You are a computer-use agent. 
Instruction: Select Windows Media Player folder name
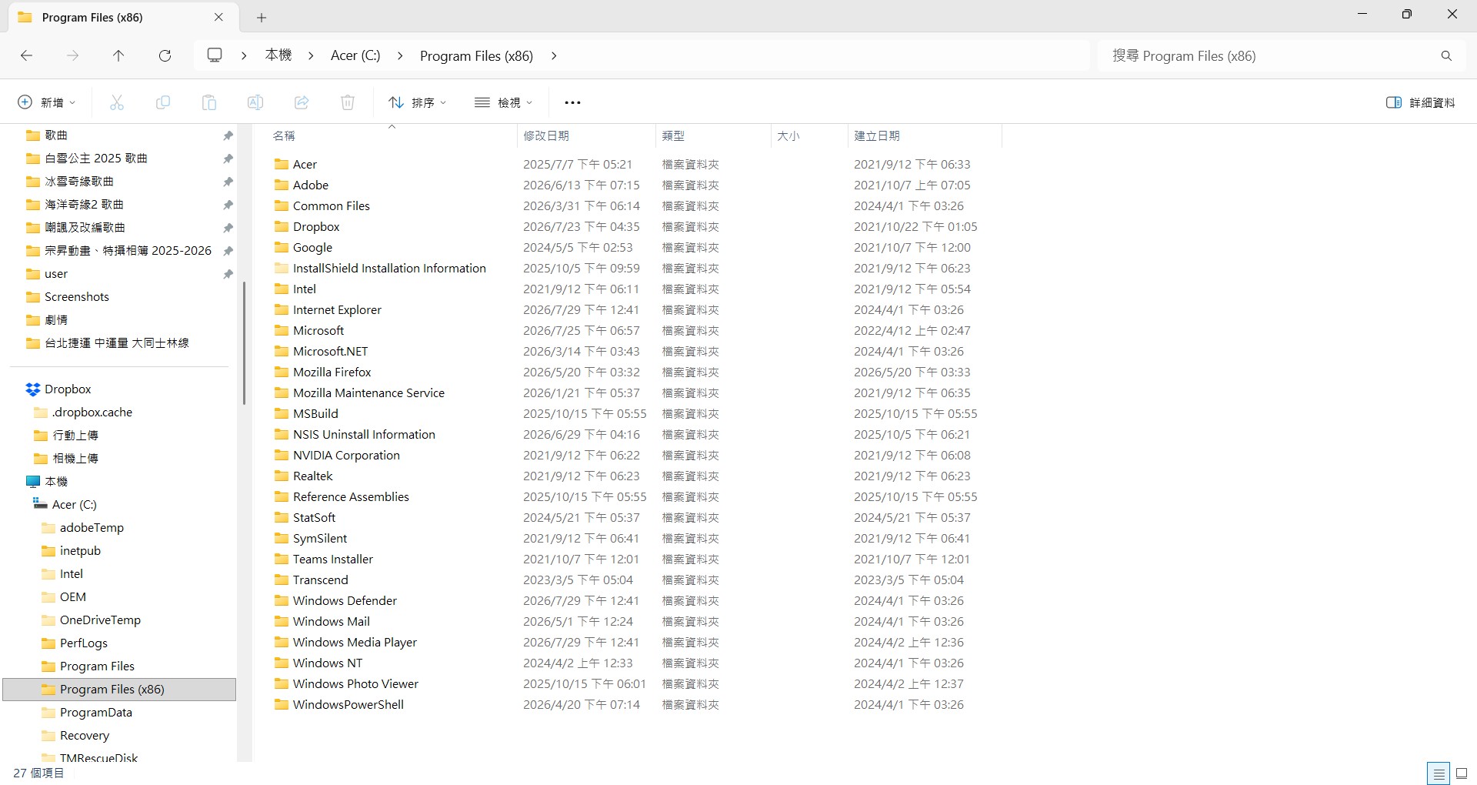355,642
